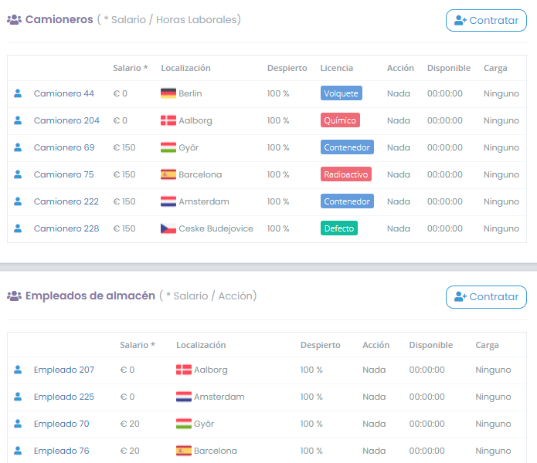Viewport: 537px width, 463px height.
Task: Select the red Radioactivo license badge
Action: point(346,174)
